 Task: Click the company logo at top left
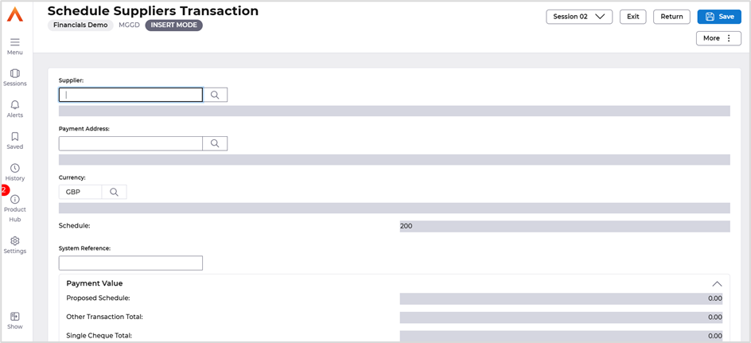[x=15, y=14]
